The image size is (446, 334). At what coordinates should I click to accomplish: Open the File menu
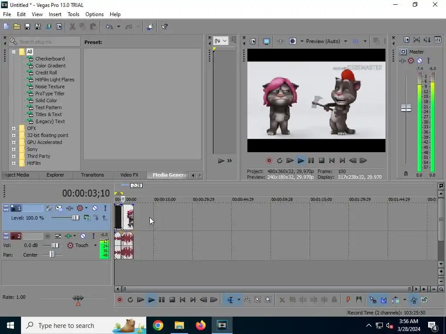(7, 14)
